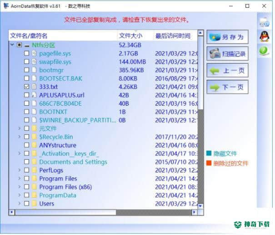275x235 pixels.
Task: Check the swapfile.sys checkbox
Action: [26, 62]
